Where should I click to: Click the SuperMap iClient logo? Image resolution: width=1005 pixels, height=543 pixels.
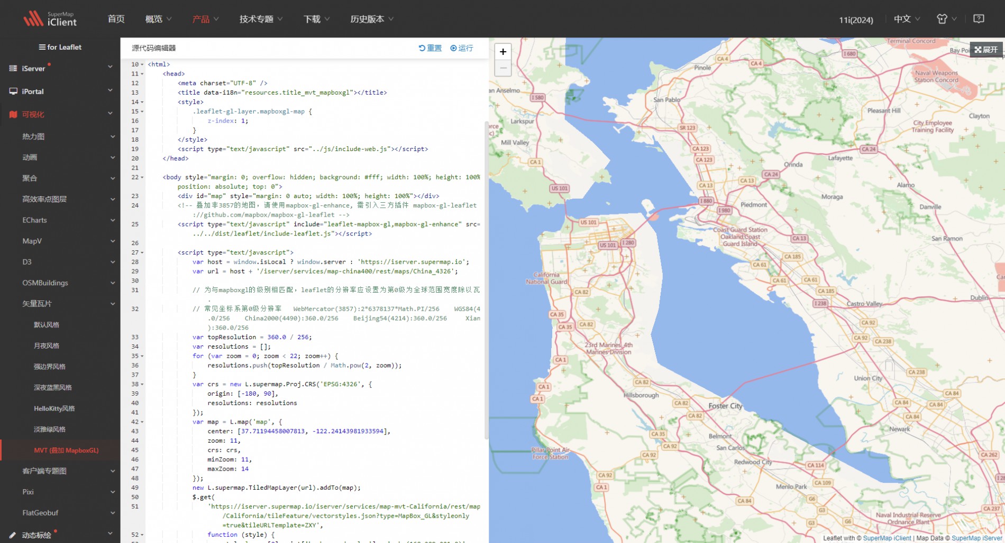[50, 18]
